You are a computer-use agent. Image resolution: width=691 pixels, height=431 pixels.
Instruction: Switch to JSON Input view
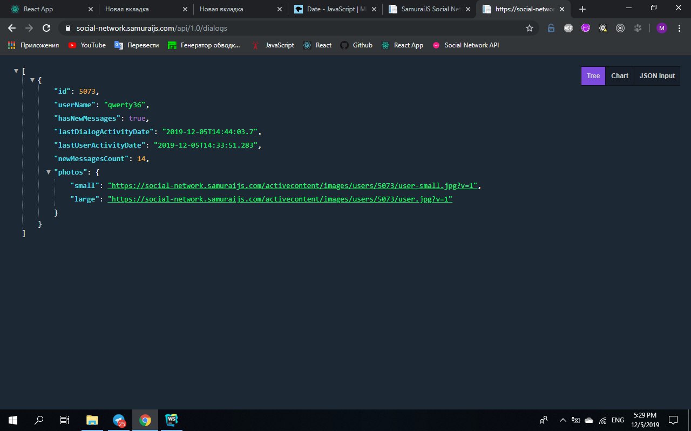point(657,76)
